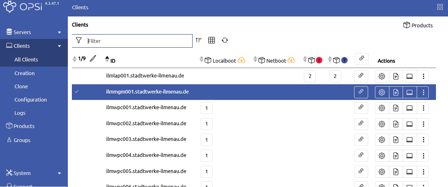Click the pencil edit icon next to 1/9

93,59
